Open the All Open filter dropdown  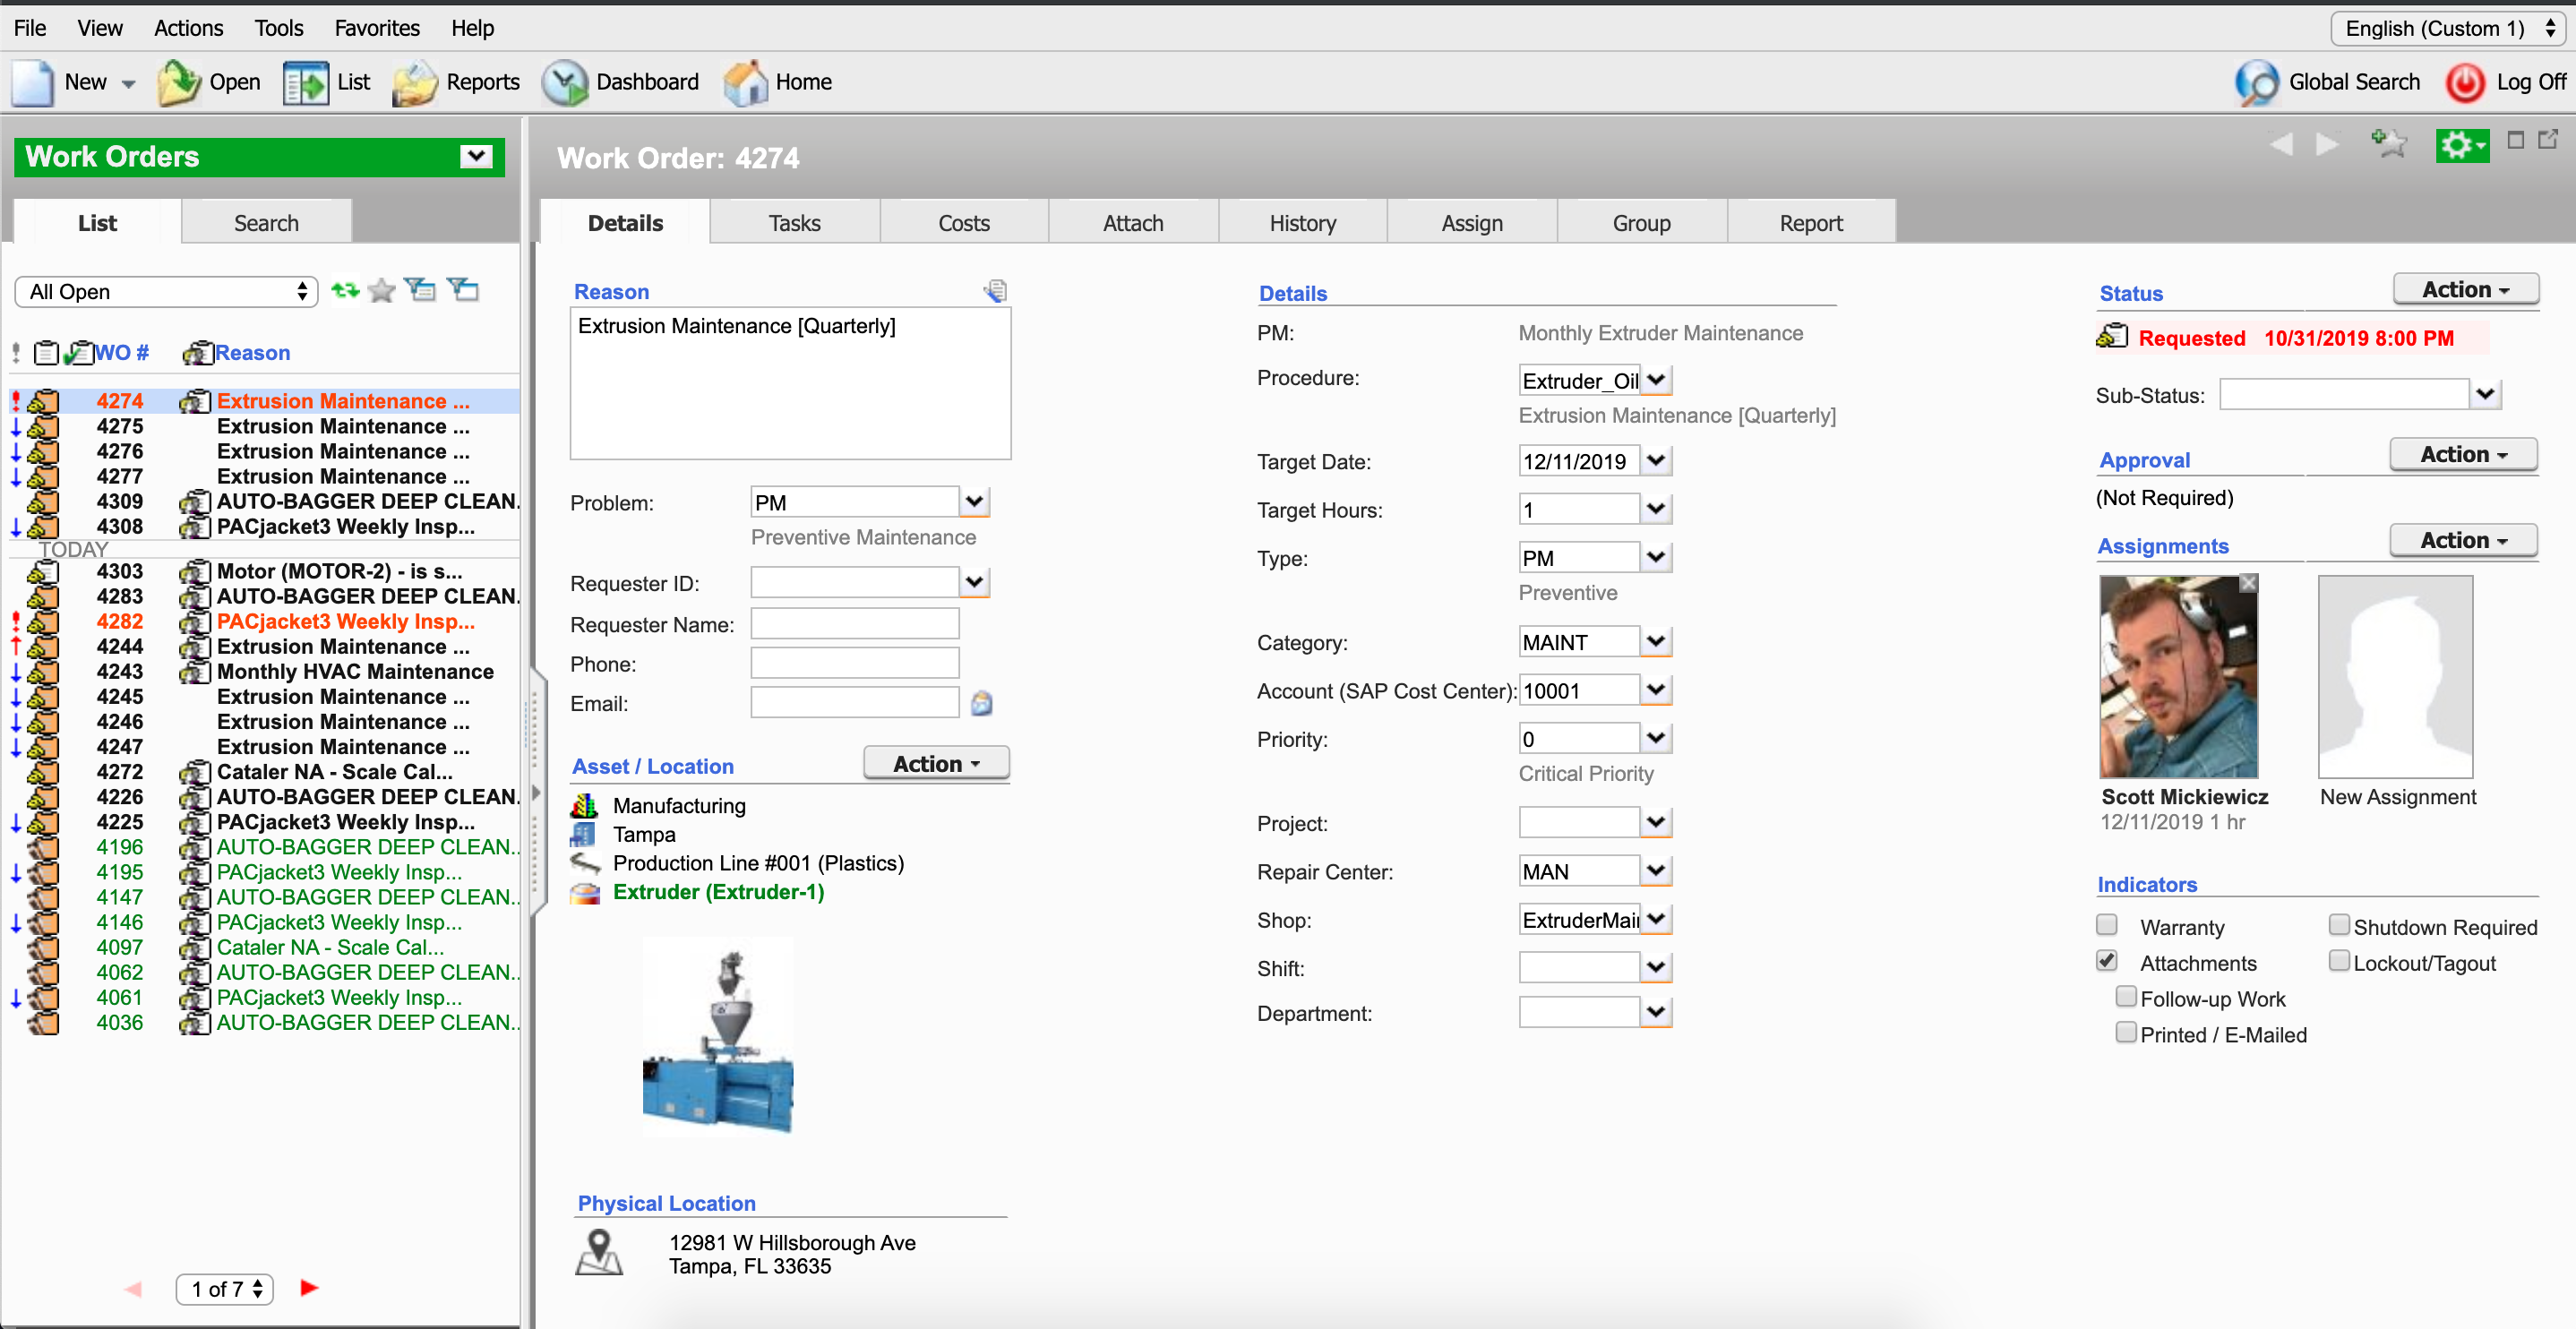166,292
